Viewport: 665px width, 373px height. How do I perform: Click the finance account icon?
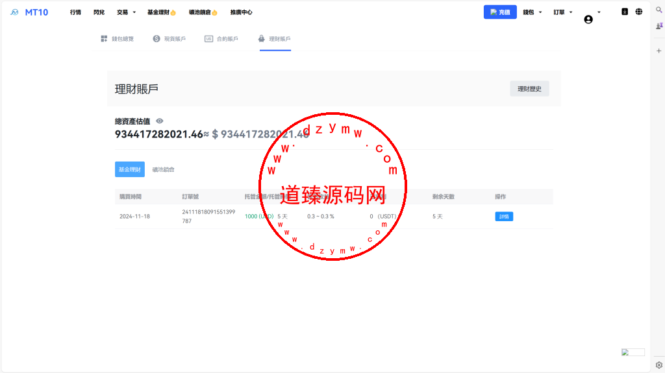[x=261, y=38]
